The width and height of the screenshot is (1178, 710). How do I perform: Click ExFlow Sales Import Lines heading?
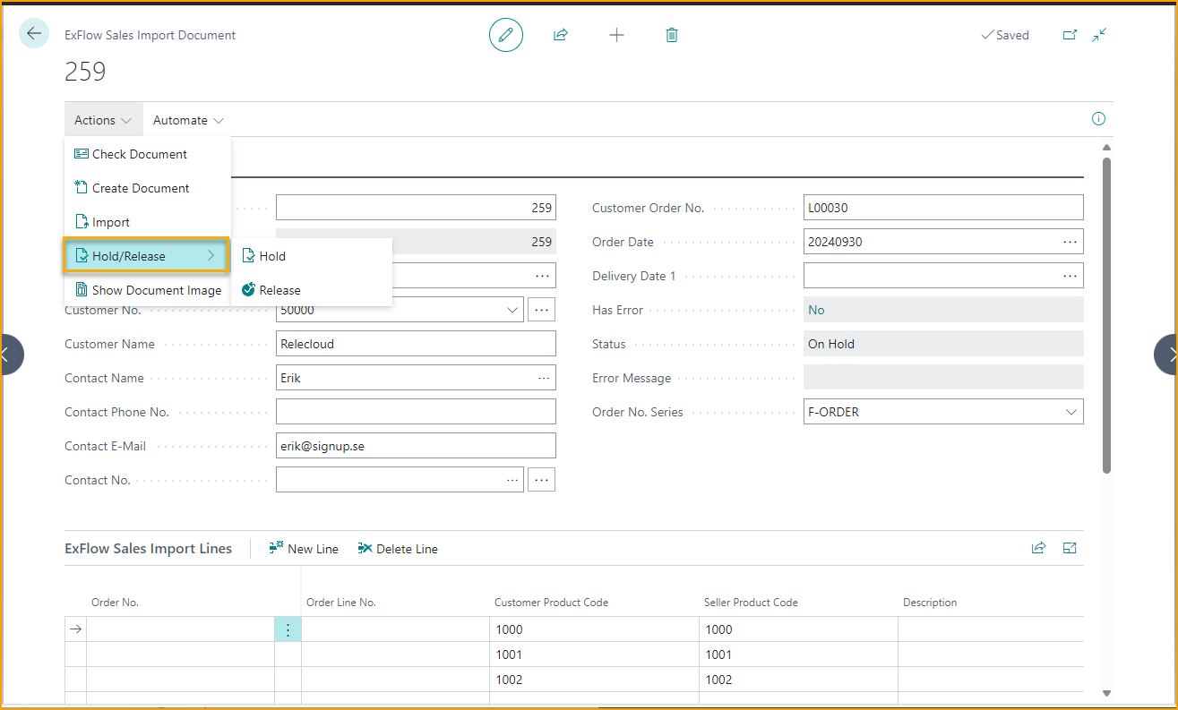(148, 549)
